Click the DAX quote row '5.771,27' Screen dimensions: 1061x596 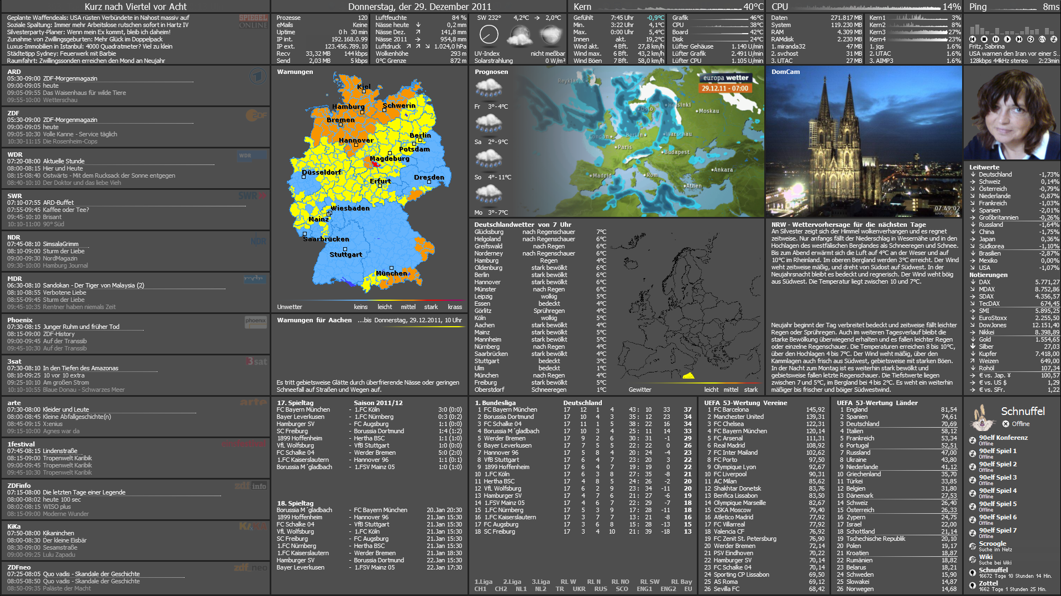1015,282
